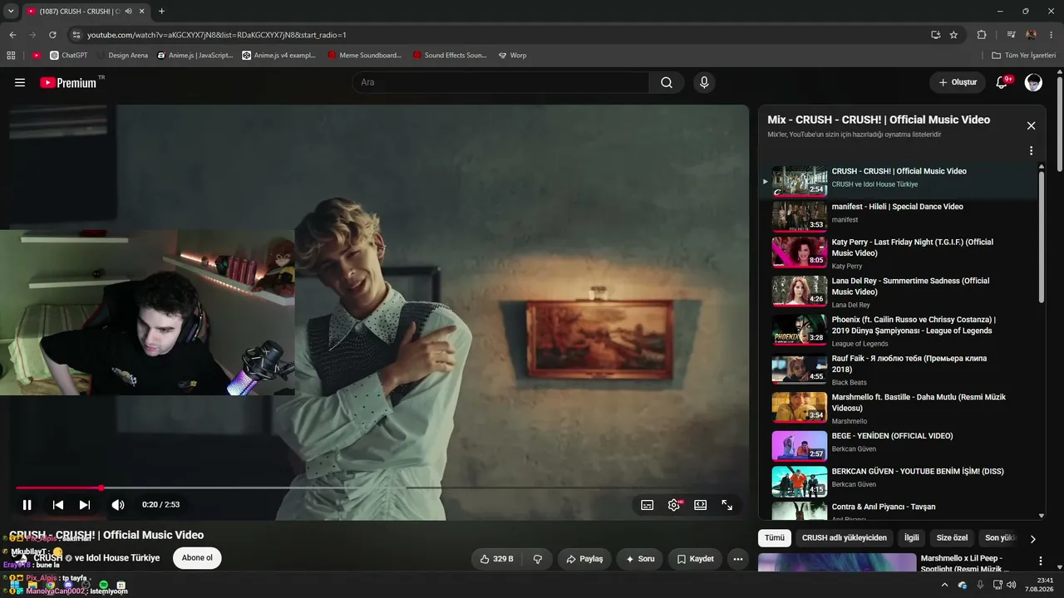Open the tab search dropdown

(11, 12)
